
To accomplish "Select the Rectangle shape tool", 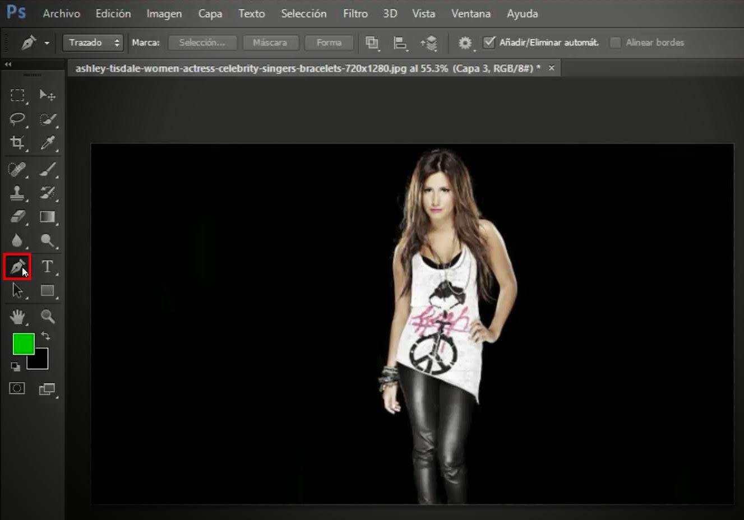I will 48,290.
